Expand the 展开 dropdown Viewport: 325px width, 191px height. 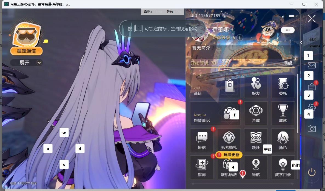(26, 63)
